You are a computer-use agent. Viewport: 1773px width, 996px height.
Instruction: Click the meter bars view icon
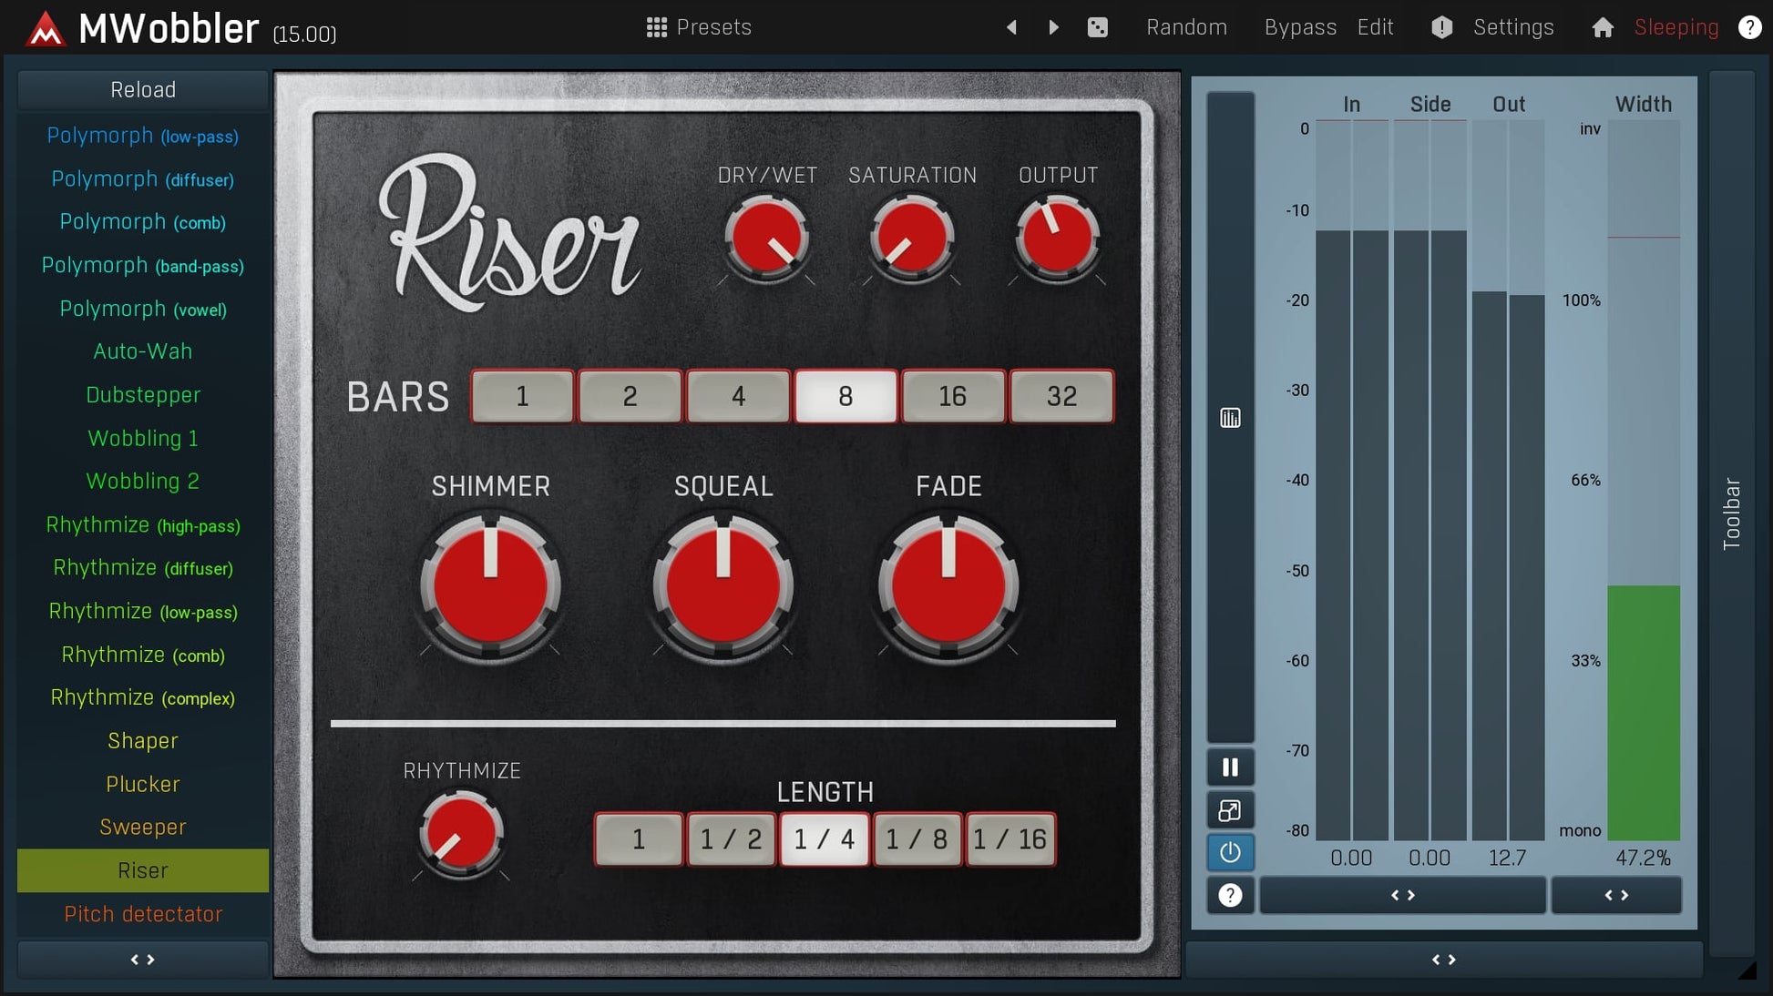point(1230,418)
